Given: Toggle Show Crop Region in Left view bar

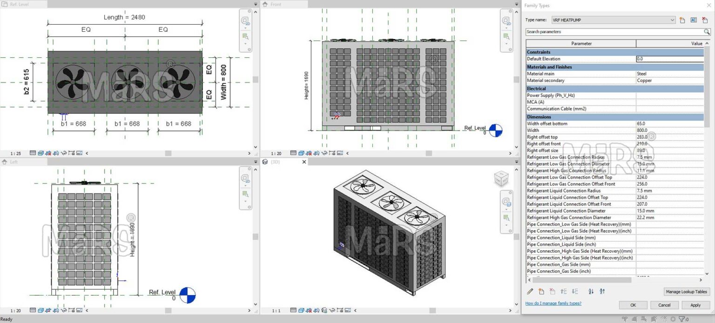Looking at the screenshot, I should click(56, 310).
